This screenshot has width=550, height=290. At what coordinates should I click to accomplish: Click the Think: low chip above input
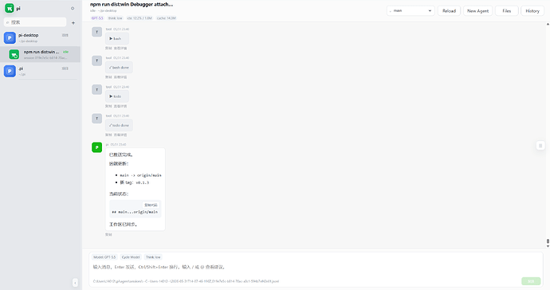click(x=153, y=257)
